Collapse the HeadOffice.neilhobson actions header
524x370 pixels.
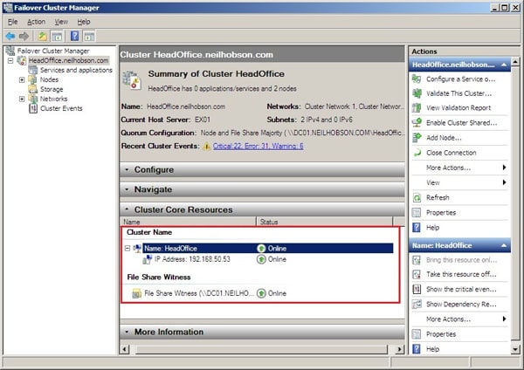point(504,65)
